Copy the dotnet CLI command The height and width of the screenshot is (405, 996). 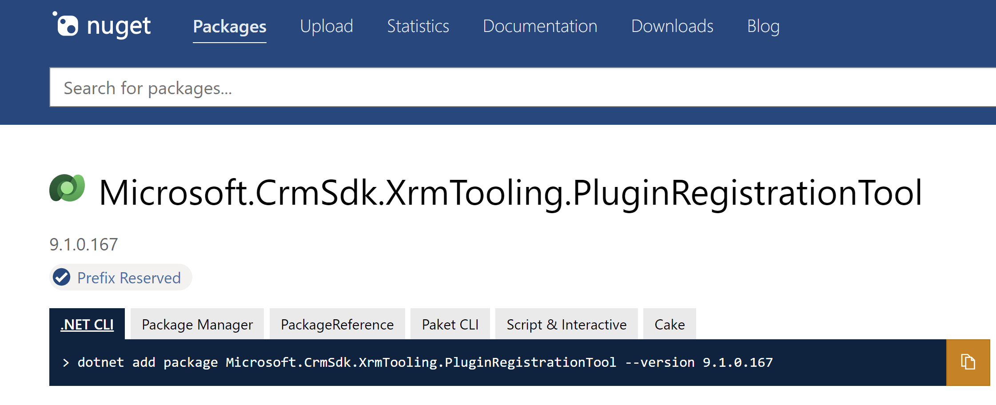click(968, 362)
